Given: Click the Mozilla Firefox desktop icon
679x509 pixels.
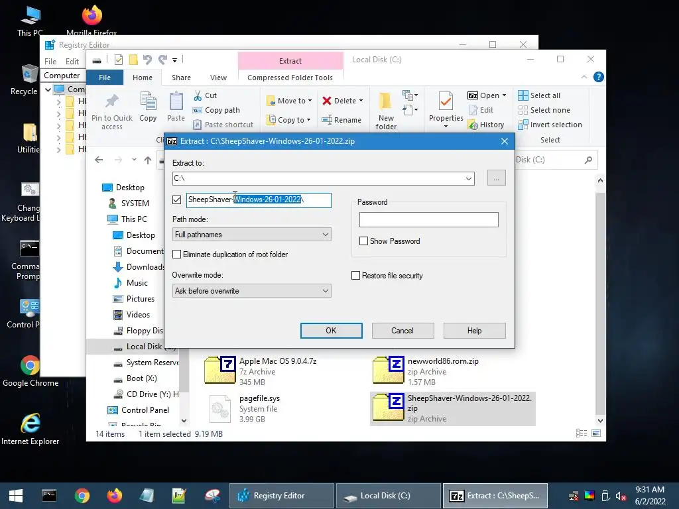Looking at the screenshot, I should [92, 21].
